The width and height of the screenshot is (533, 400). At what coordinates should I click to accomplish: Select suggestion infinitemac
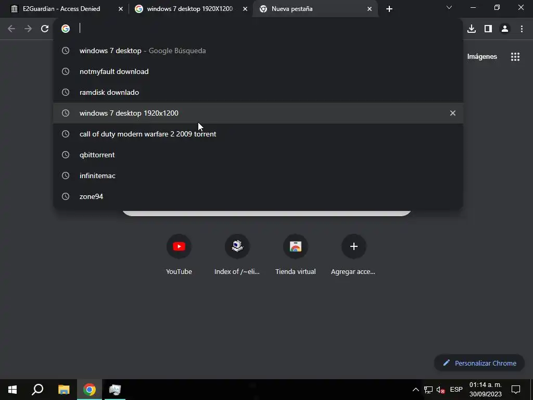pos(258,176)
